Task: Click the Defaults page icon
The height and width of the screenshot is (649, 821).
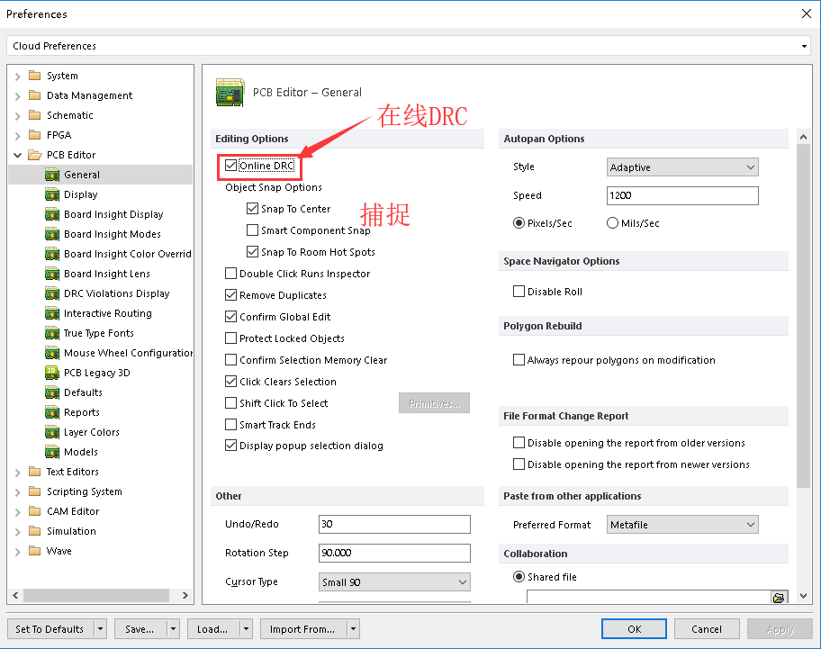Action: [52, 392]
